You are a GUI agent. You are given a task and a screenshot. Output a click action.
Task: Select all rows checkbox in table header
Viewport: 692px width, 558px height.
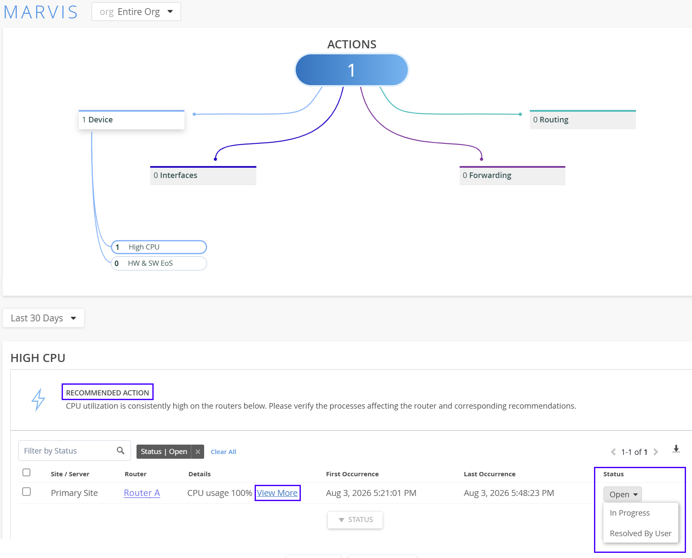(27, 472)
